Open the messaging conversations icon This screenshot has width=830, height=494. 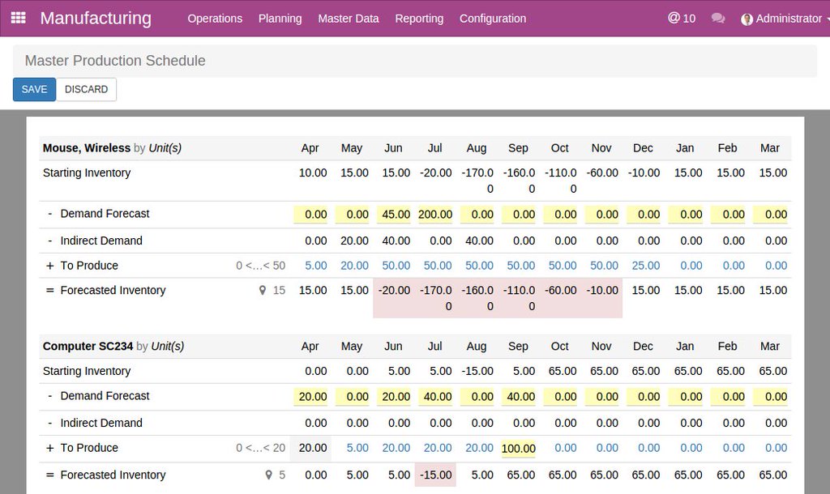[718, 18]
